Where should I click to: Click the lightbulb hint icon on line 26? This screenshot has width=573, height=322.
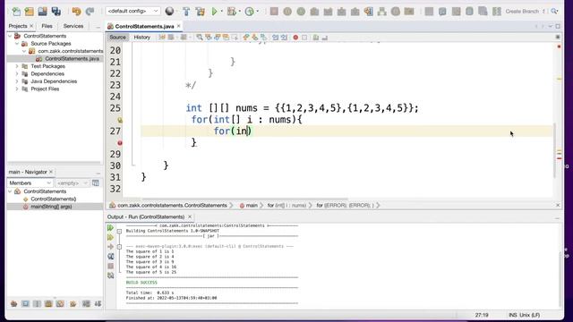point(120,120)
